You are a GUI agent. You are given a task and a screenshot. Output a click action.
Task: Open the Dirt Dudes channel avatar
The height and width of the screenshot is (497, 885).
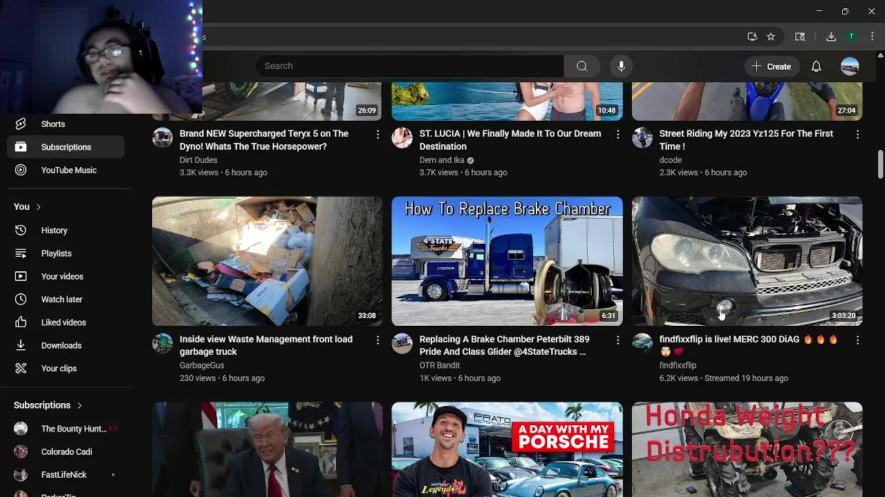click(162, 137)
